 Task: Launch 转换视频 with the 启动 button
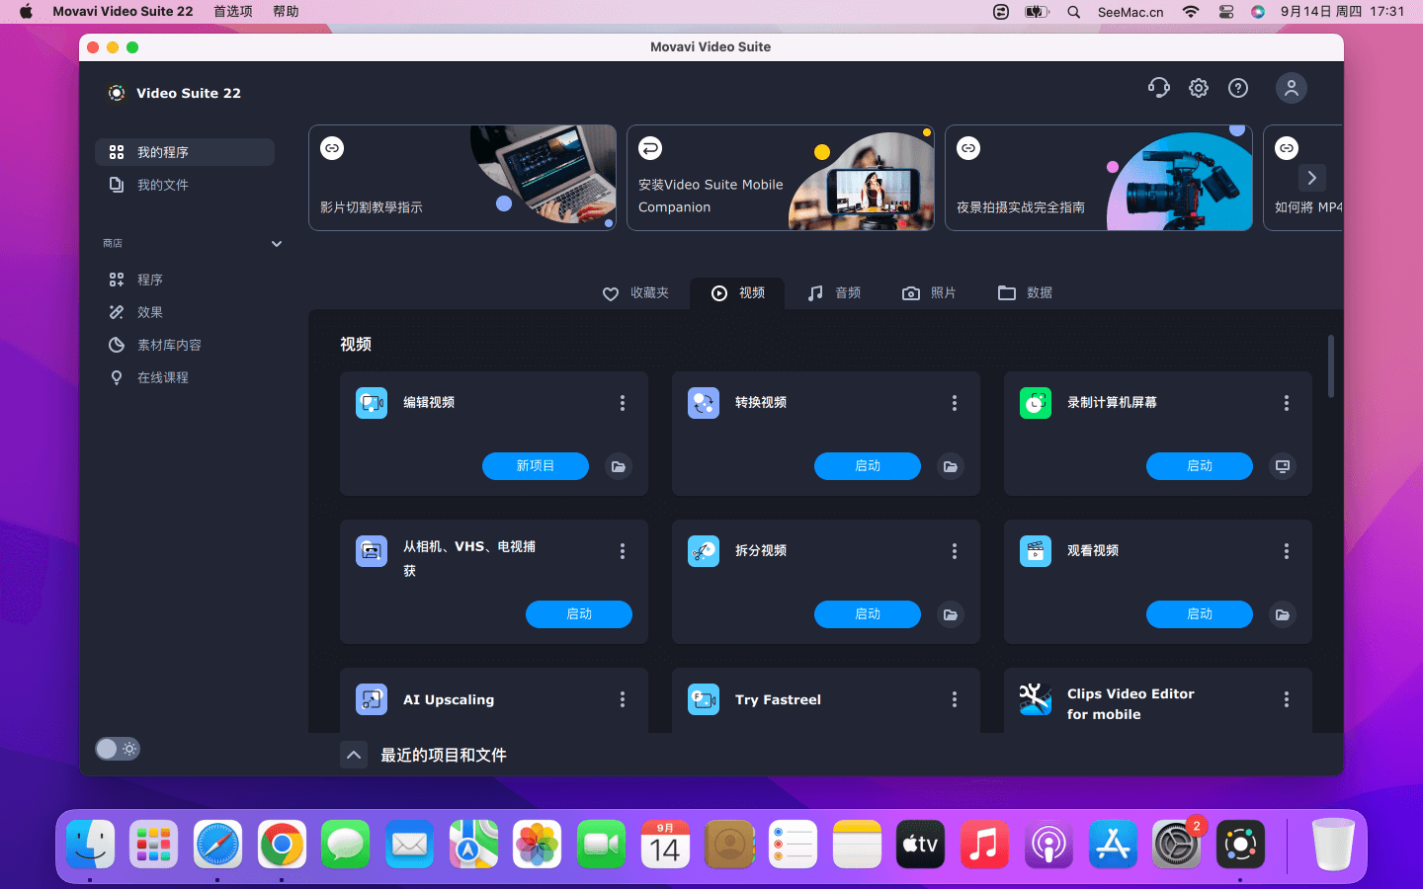coord(868,466)
